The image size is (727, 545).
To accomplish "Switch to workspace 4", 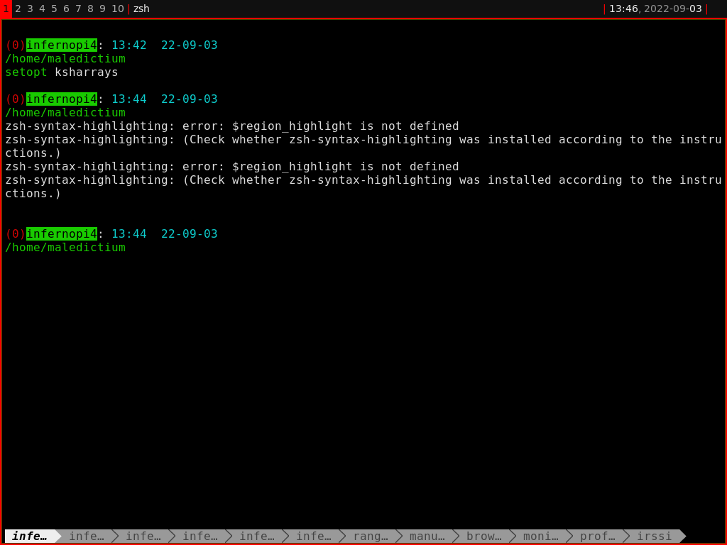I will (x=42, y=9).
